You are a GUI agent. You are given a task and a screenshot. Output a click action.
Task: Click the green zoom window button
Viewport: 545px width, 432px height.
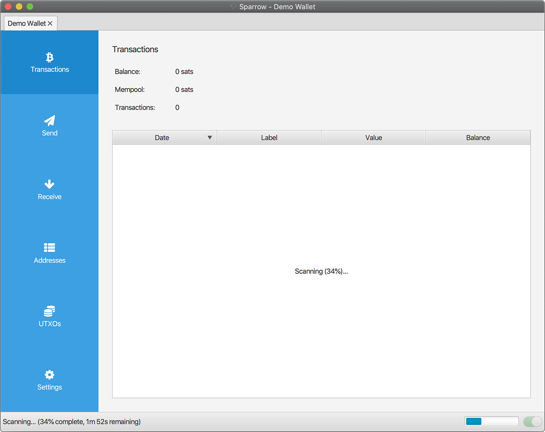tap(30, 6)
